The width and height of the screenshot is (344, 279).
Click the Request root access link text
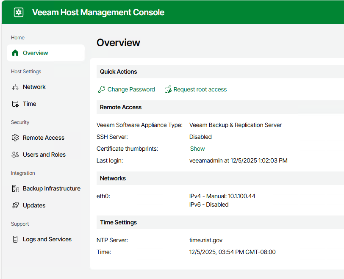200,89
